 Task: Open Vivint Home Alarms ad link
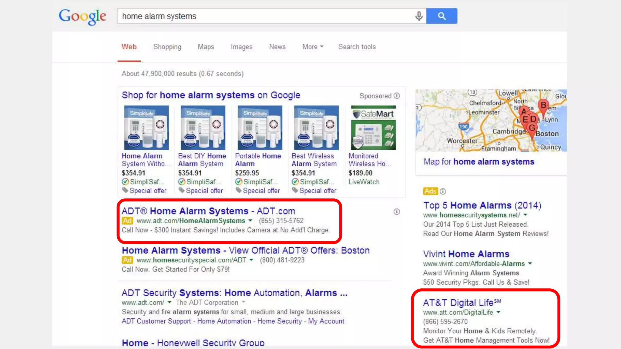pos(466,254)
